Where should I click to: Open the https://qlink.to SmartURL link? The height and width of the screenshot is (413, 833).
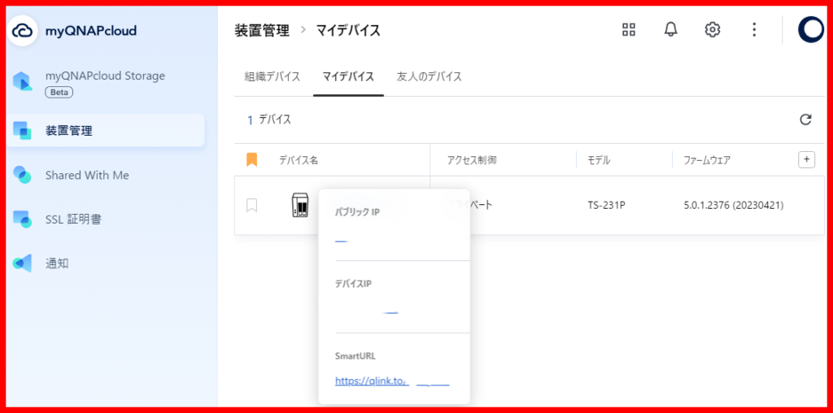coord(393,380)
